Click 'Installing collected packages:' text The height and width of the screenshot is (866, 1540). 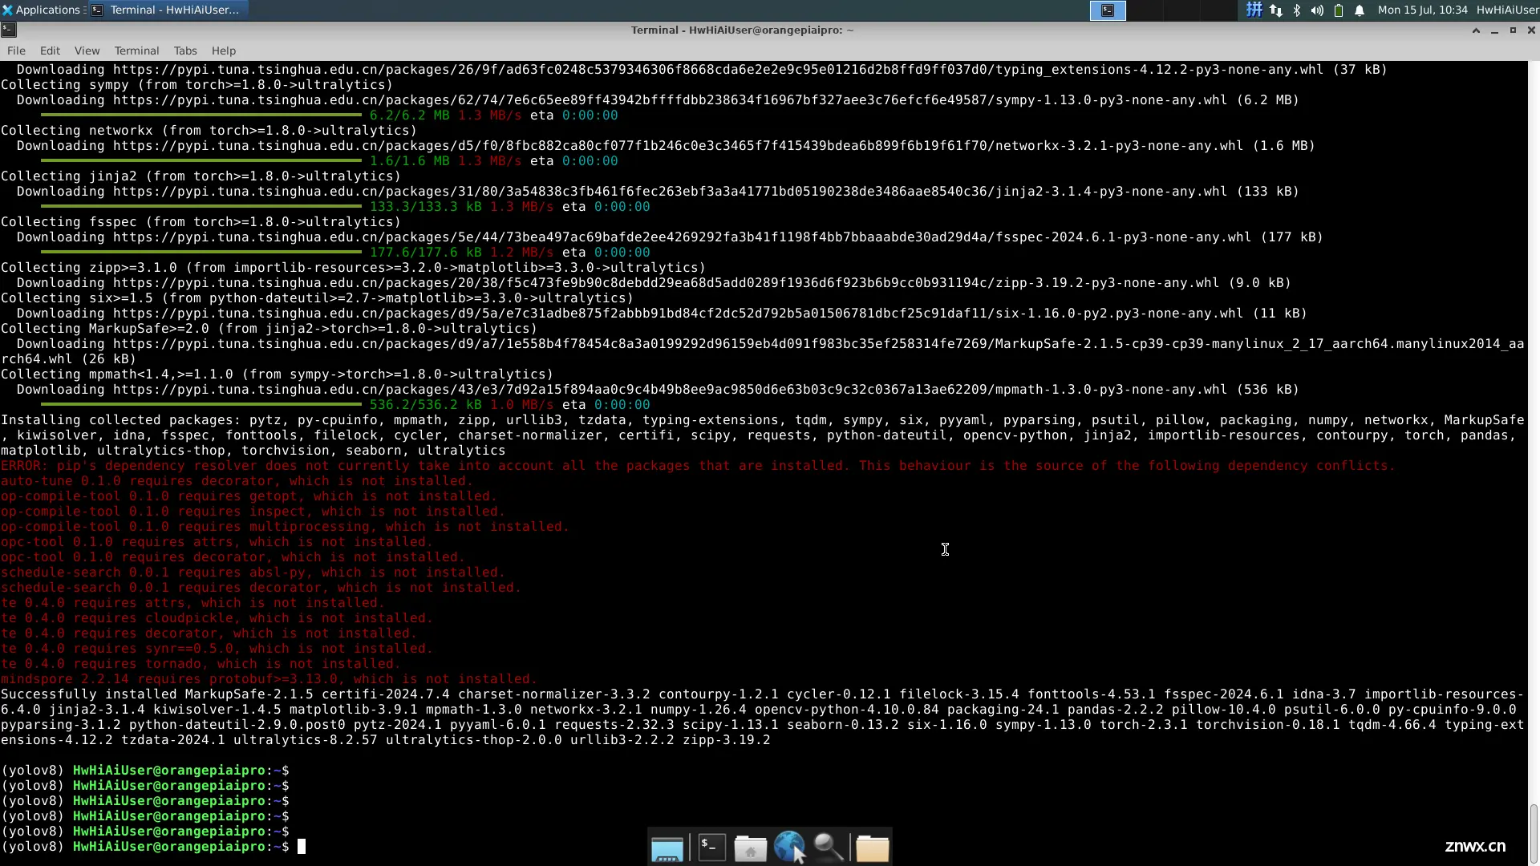click(120, 420)
